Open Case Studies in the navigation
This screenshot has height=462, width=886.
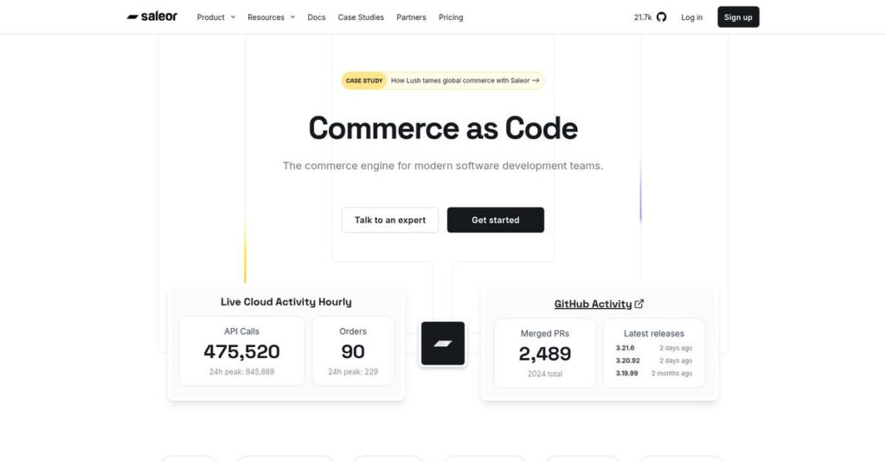361,17
